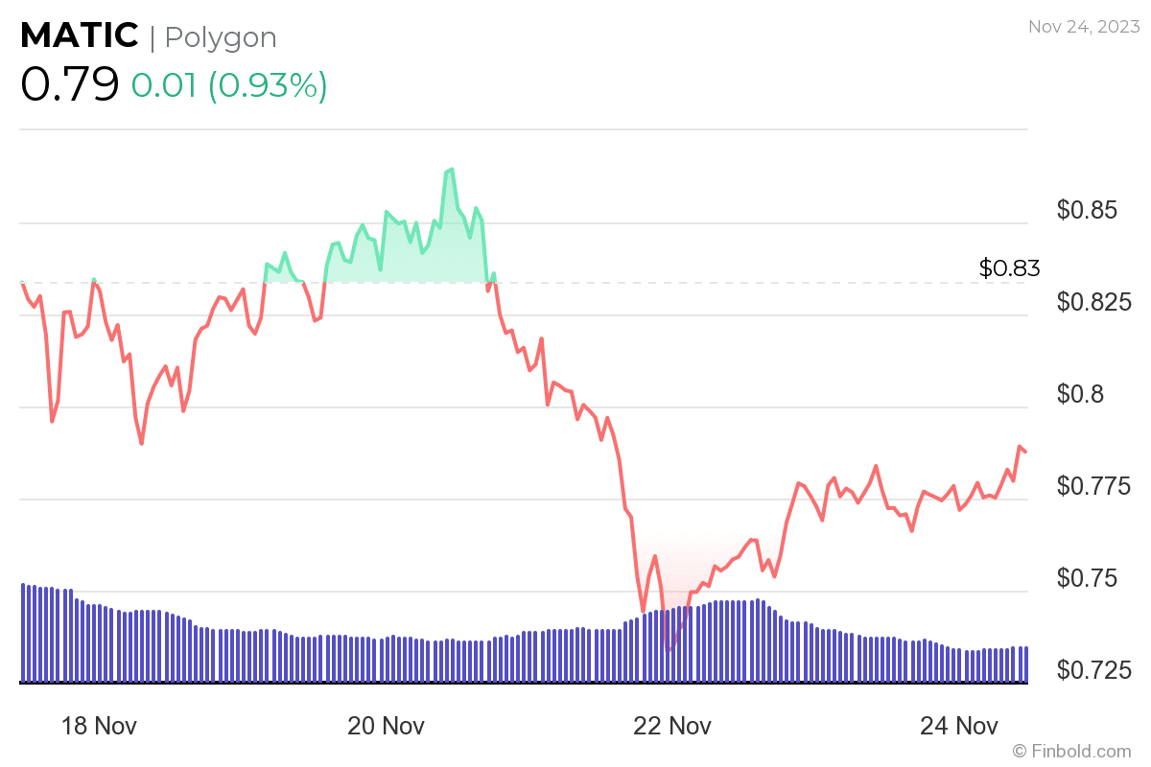Click the Polygon name label

[x=221, y=37]
